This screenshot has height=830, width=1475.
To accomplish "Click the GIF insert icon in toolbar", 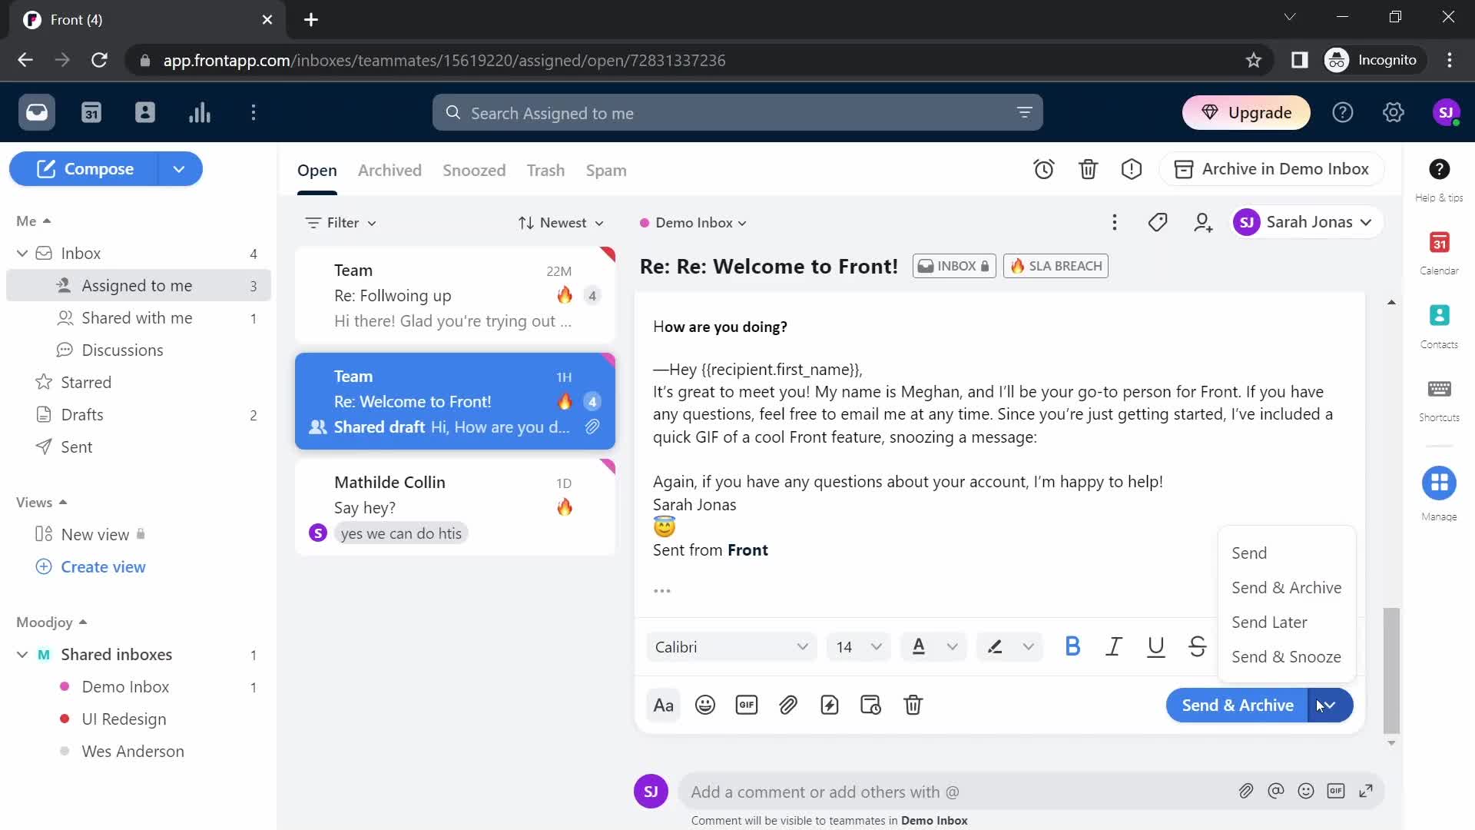I will [747, 704].
